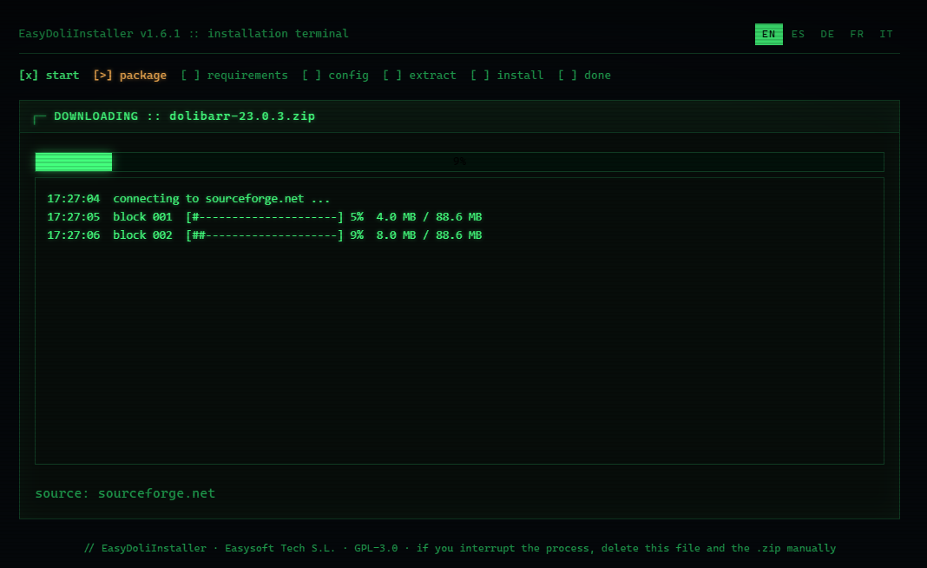Click the block 002 log line

(x=264, y=235)
